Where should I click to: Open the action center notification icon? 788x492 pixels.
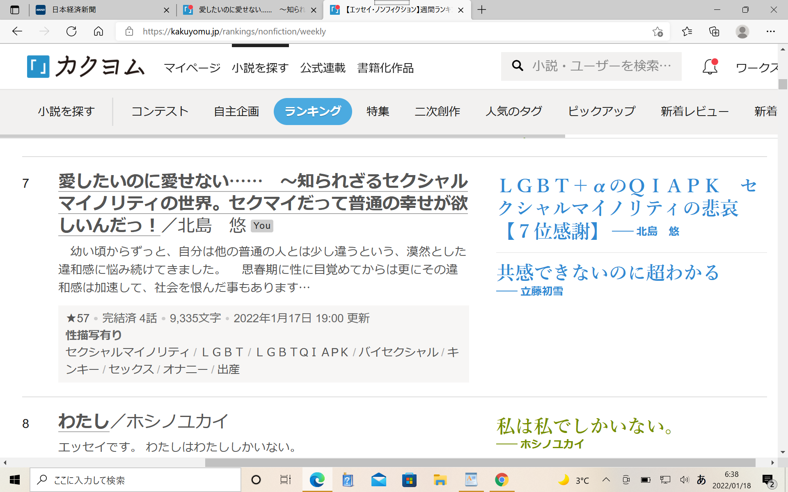(768, 480)
